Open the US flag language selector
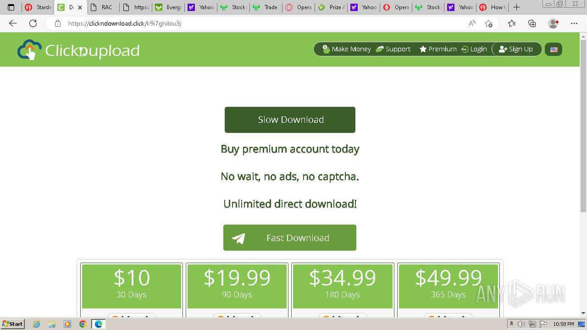The width and height of the screenshot is (587, 330). 554,49
